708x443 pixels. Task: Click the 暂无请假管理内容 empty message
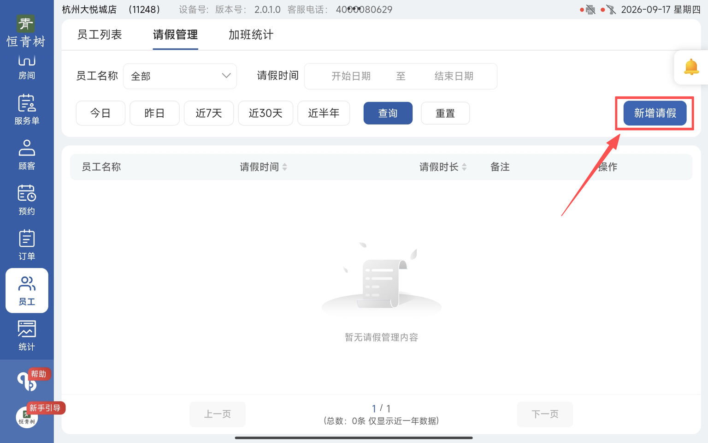pos(382,337)
